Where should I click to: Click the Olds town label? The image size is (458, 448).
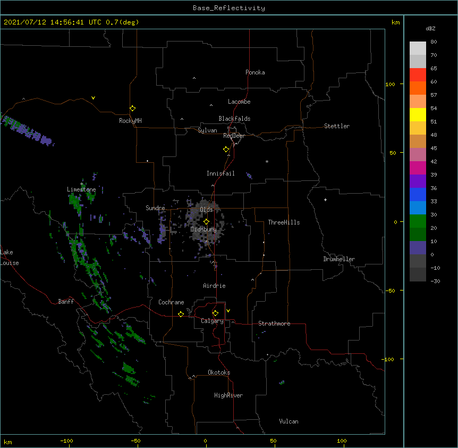(206, 210)
